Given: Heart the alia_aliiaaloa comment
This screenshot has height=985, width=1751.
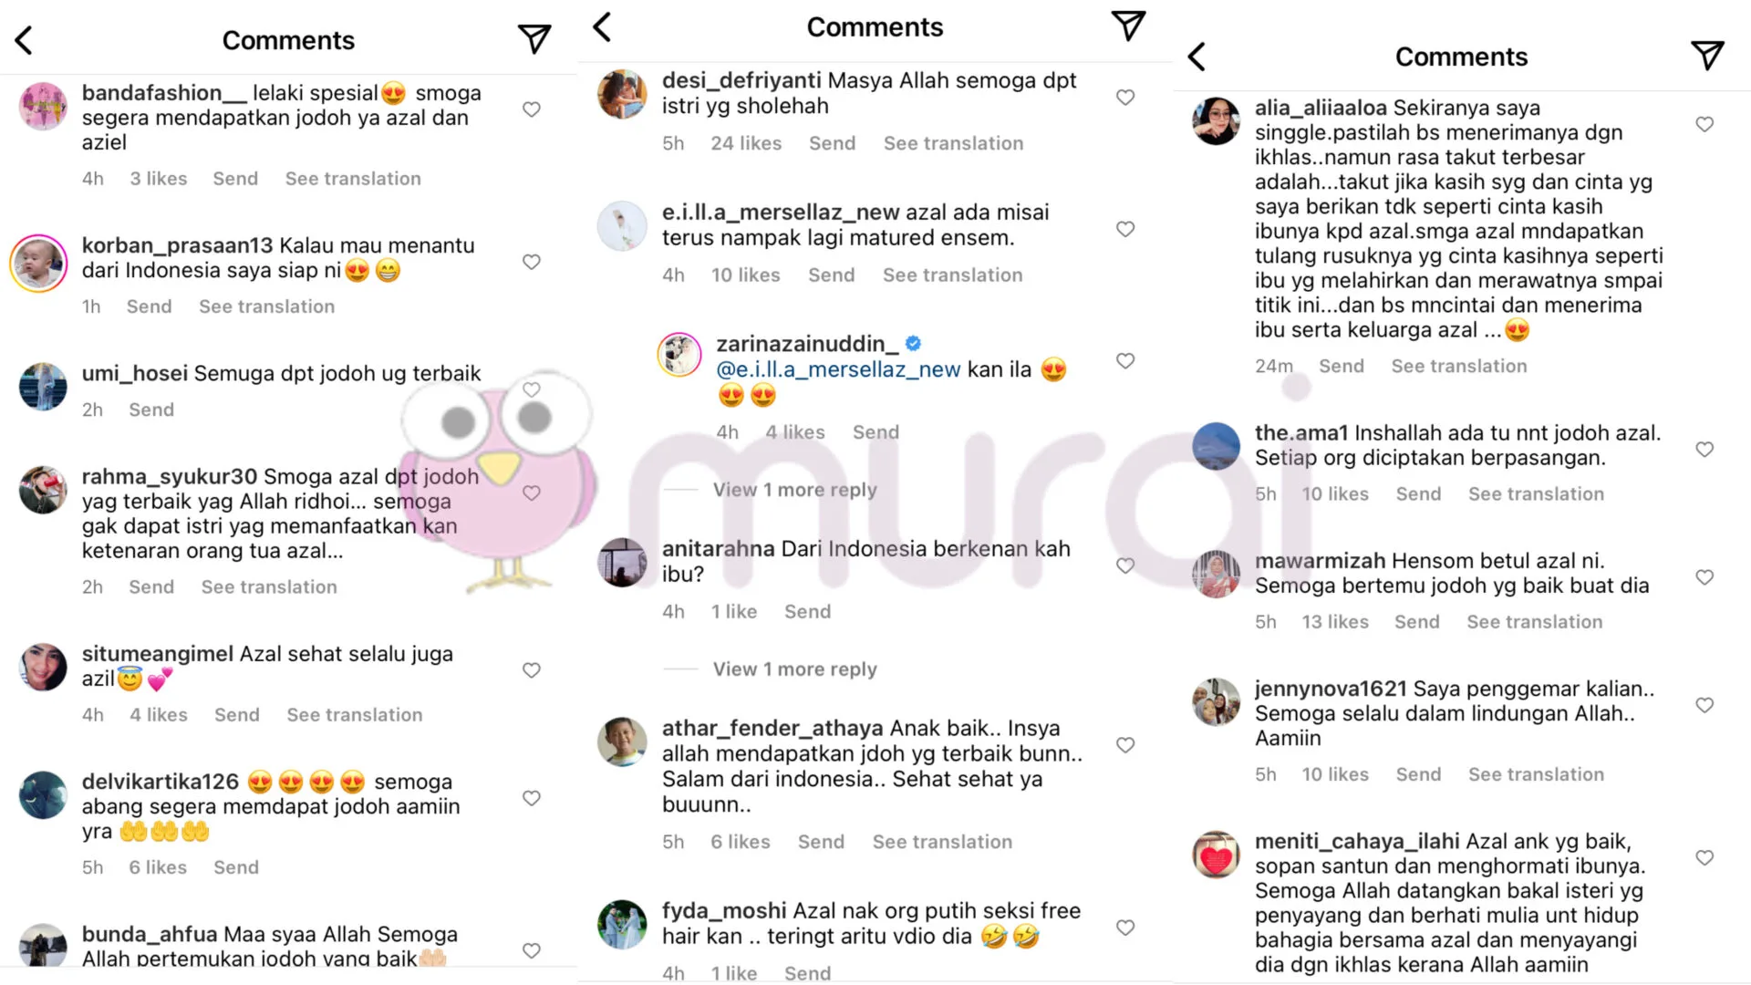Looking at the screenshot, I should coord(1704,124).
